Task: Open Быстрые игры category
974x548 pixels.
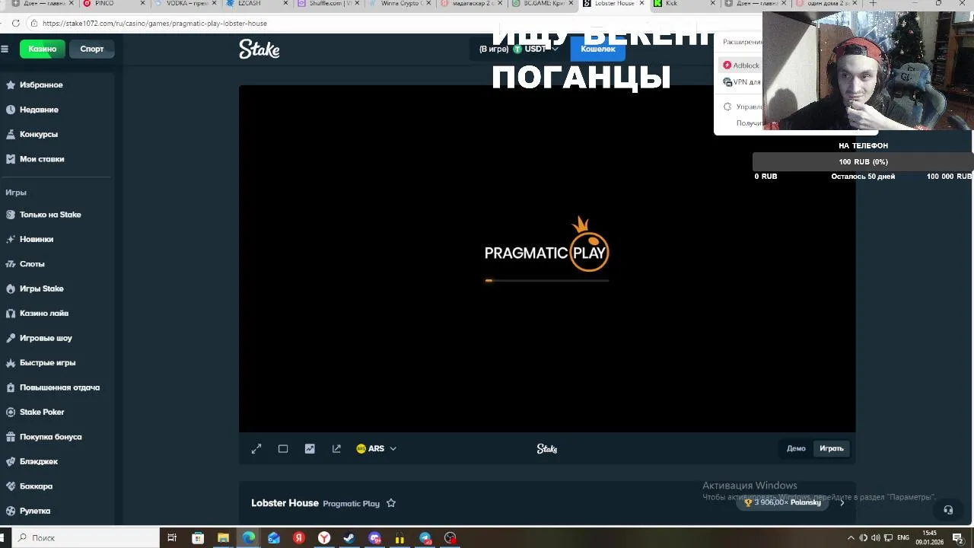Action: (x=47, y=363)
